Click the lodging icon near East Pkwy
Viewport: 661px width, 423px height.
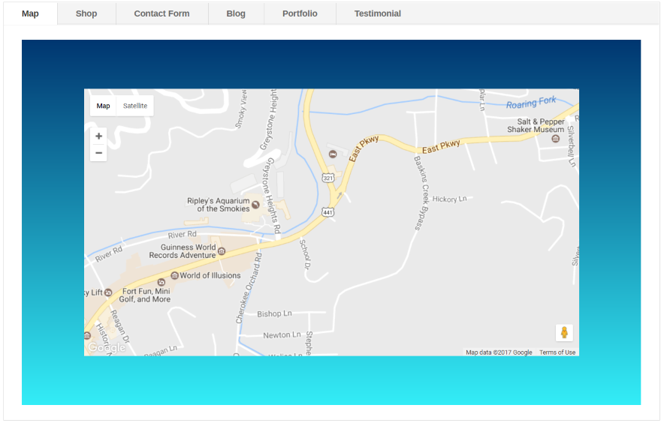click(333, 154)
